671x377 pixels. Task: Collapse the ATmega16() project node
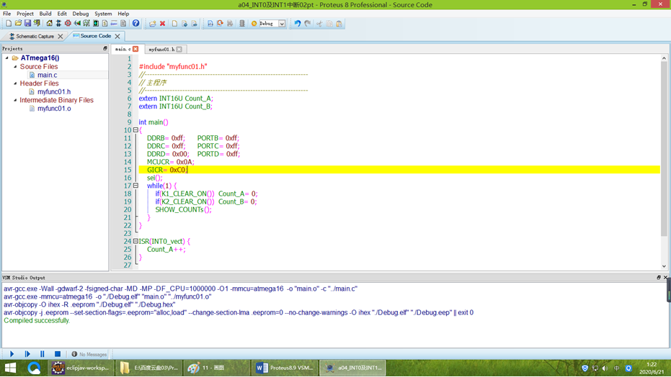[x=7, y=58]
